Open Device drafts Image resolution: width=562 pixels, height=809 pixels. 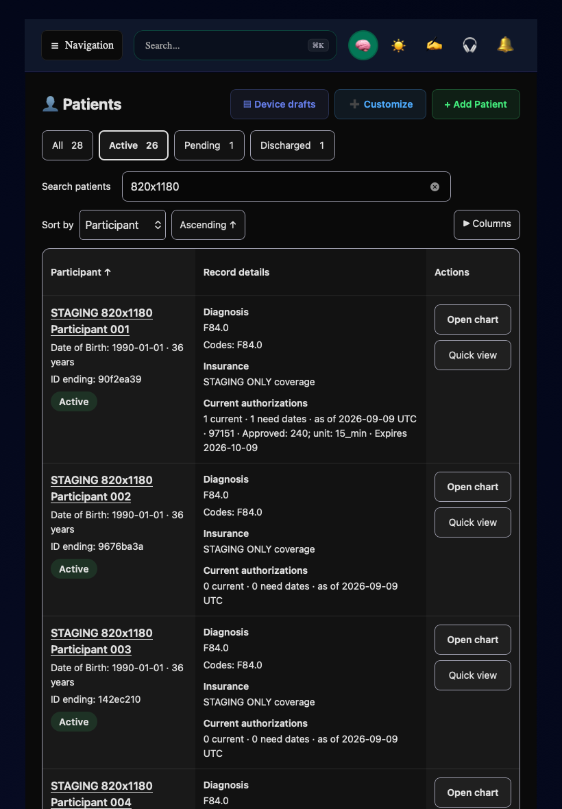pyautogui.click(x=280, y=104)
